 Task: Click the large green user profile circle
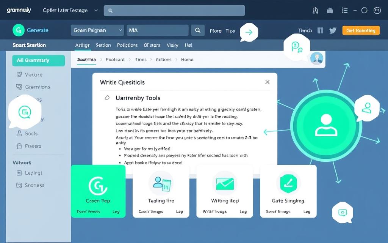pyautogui.click(x=326, y=125)
